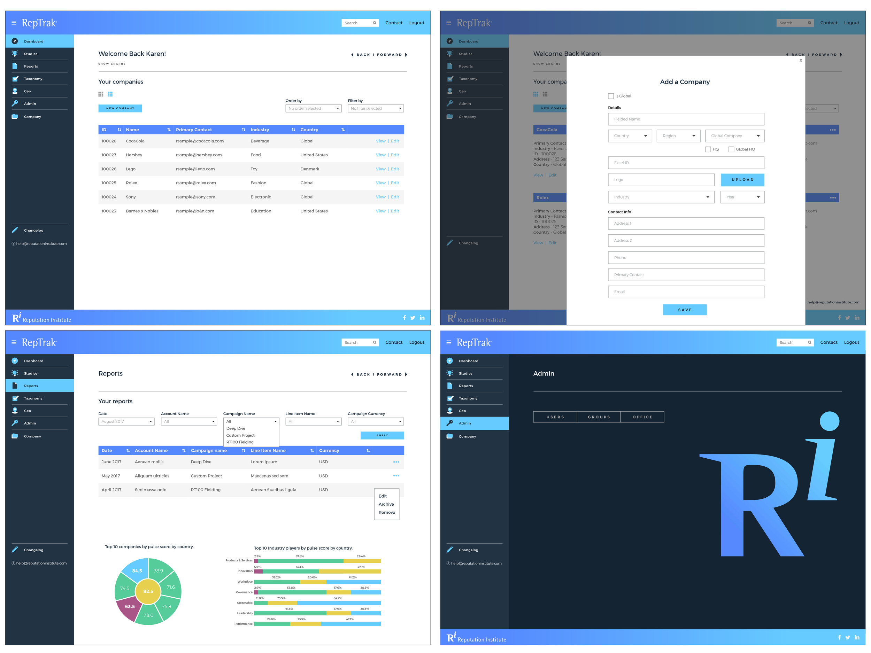Screen dimensions: 871x653
Task: Click UPLOAD button next to Logo
Action: coord(743,180)
